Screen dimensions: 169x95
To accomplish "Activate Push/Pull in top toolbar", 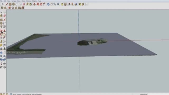I will coord(34,4).
